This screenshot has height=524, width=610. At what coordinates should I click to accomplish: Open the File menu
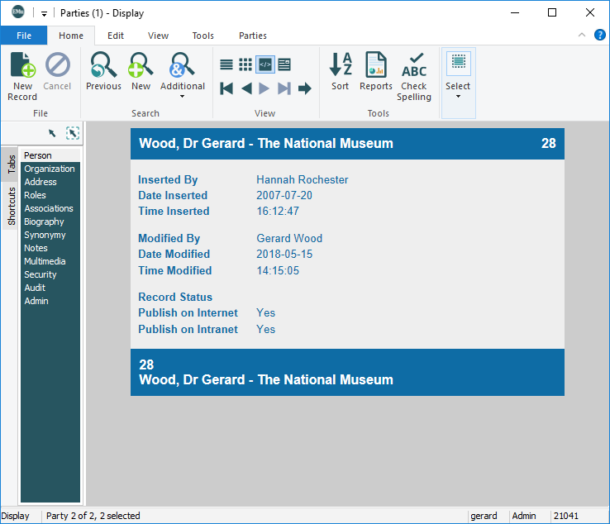pyautogui.click(x=24, y=36)
